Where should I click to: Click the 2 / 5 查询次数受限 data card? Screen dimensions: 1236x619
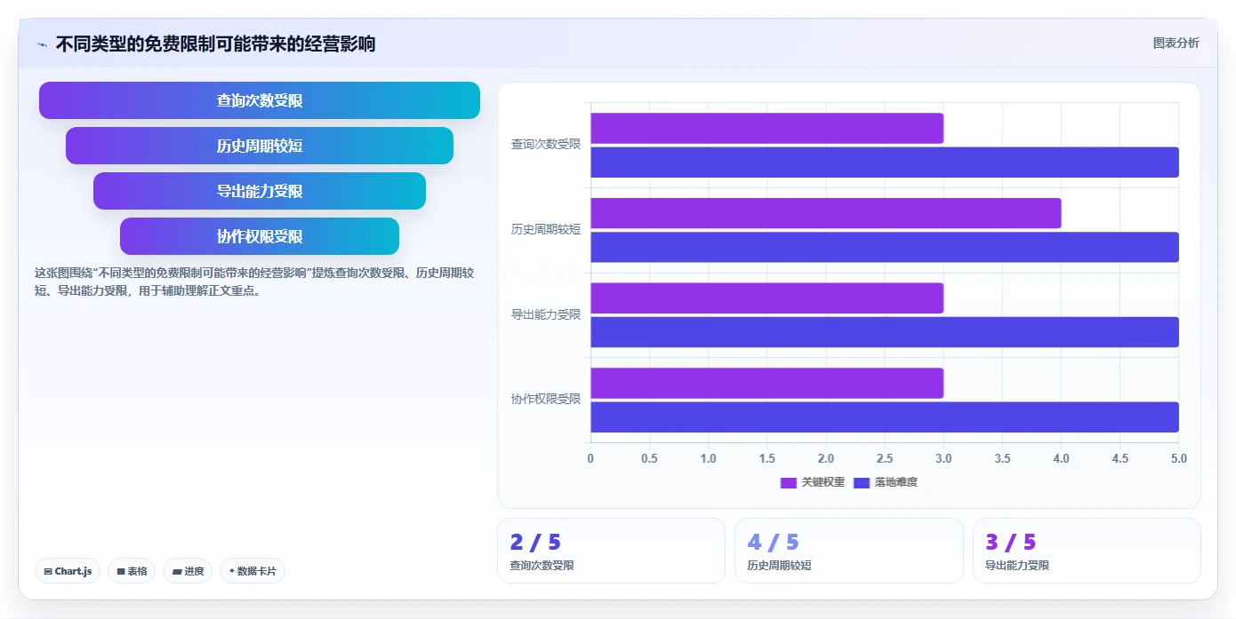coord(612,551)
